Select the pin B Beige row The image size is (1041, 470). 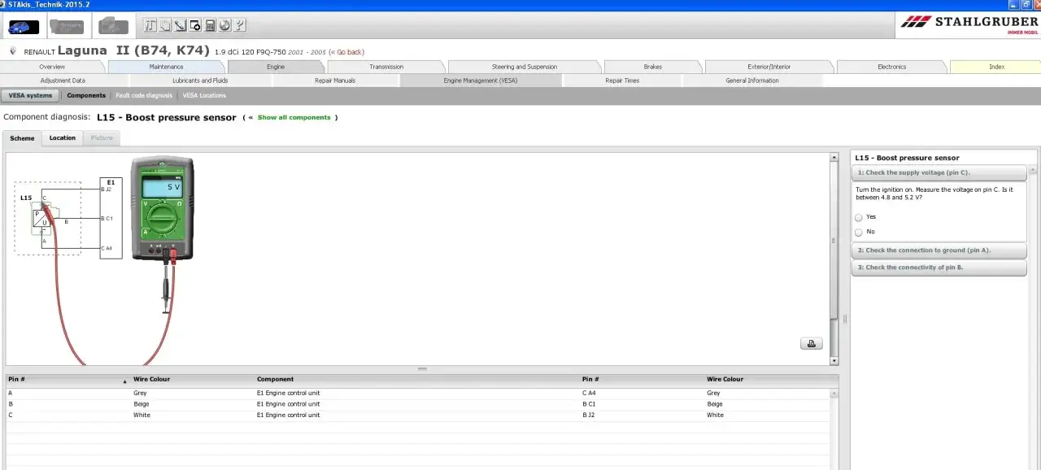point(418,404)
